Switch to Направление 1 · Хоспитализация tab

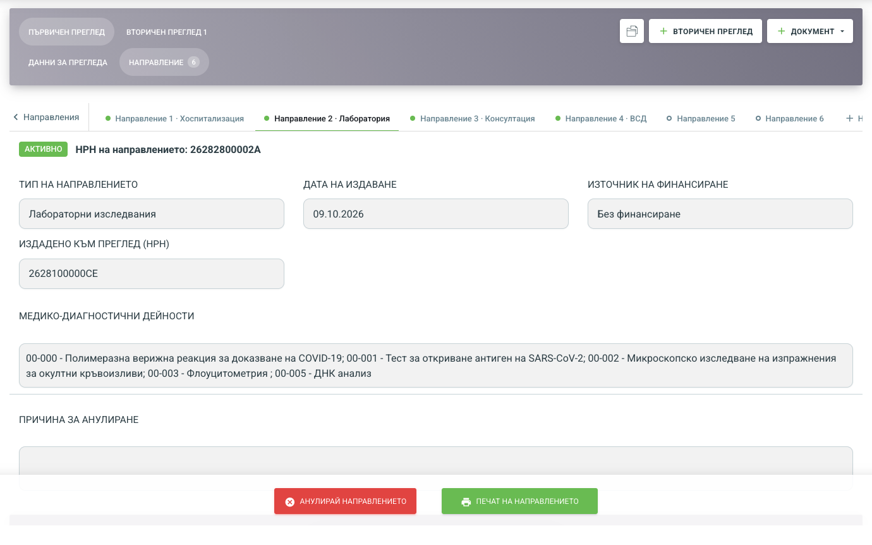tap(174, 118)
